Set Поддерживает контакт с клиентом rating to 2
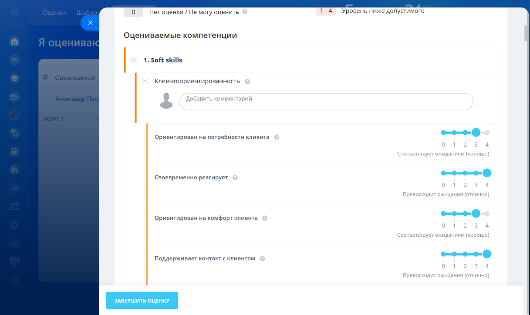530x315 pixels. point(465,254)
